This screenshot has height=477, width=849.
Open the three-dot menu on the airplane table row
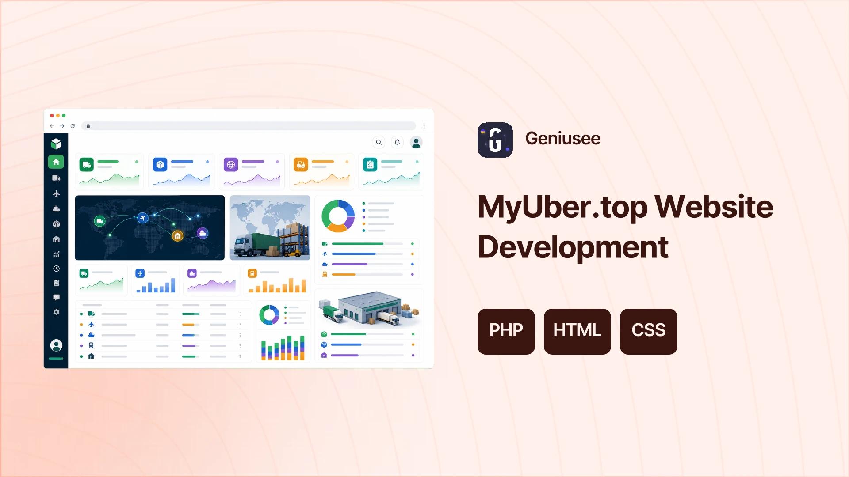(240, 325)
